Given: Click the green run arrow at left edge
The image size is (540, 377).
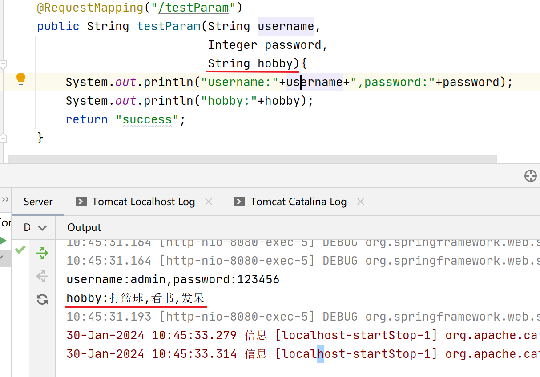Looking at the screenshot, I should pos(3,241).
